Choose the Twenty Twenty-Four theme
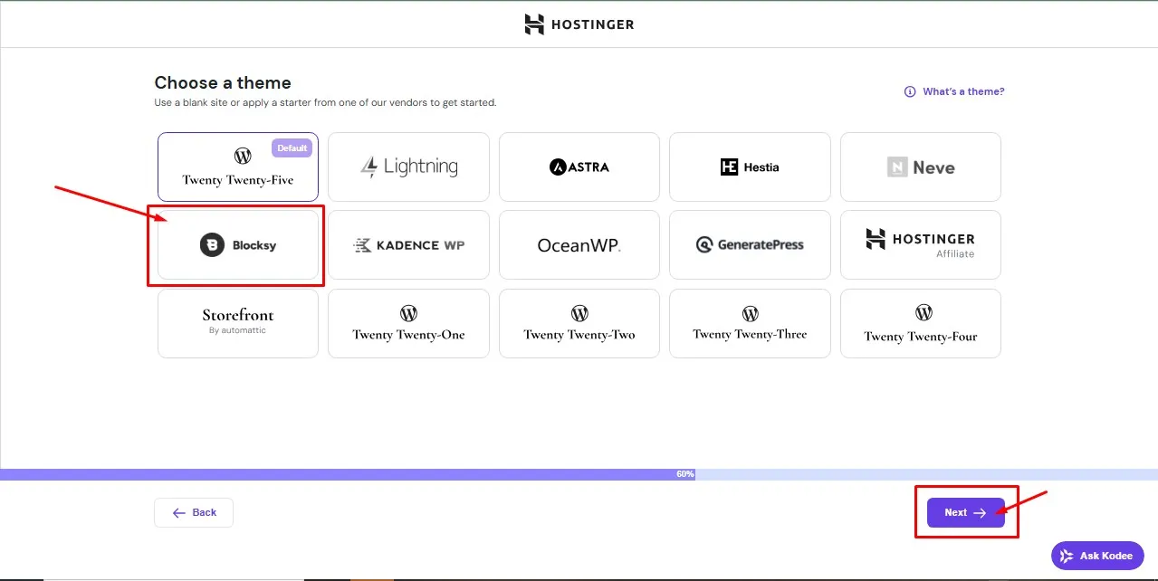This screenshot has height=581, width=1158. tap(920, 323)
